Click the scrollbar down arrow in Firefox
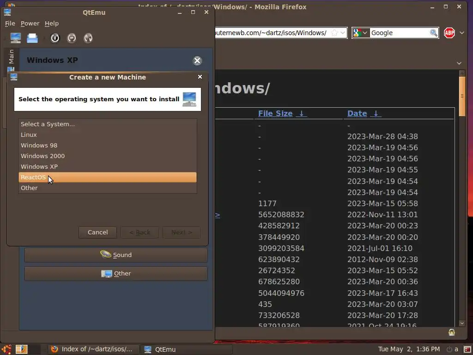This screenshot has width=473, height=355. point(462,323)
